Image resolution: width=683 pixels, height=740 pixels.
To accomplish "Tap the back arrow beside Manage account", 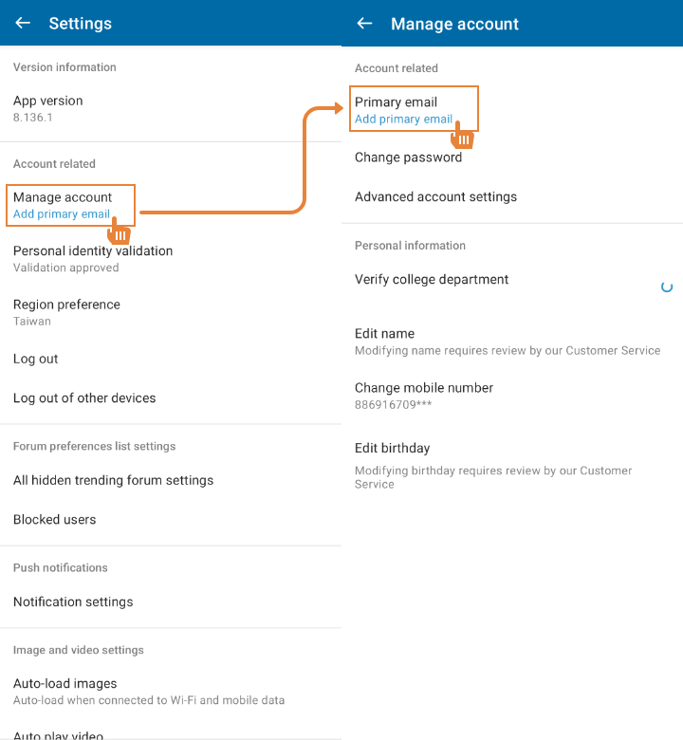I will click(364, 23).
